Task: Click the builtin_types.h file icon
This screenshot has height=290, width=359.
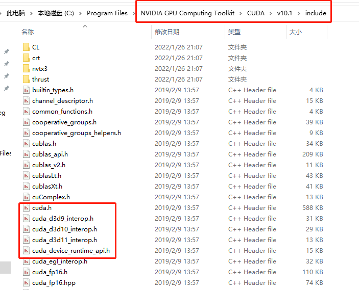Action: pos(27,90)
